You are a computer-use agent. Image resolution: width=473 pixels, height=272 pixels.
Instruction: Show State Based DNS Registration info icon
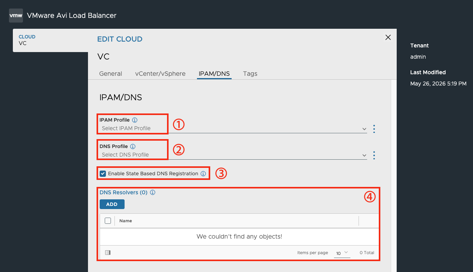pos(203,174)
